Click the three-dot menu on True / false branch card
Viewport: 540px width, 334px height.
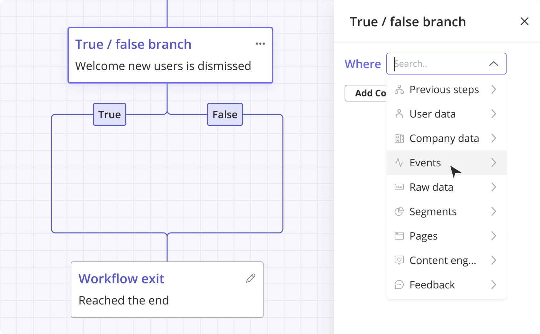point(260,44)
